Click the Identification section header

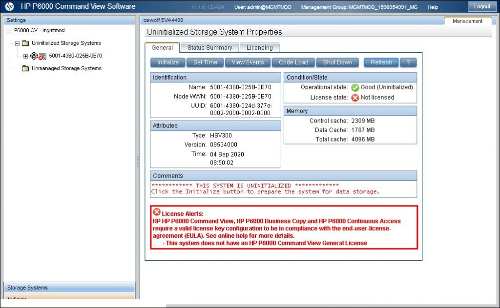pyautogui.click(x=215, y=78)
